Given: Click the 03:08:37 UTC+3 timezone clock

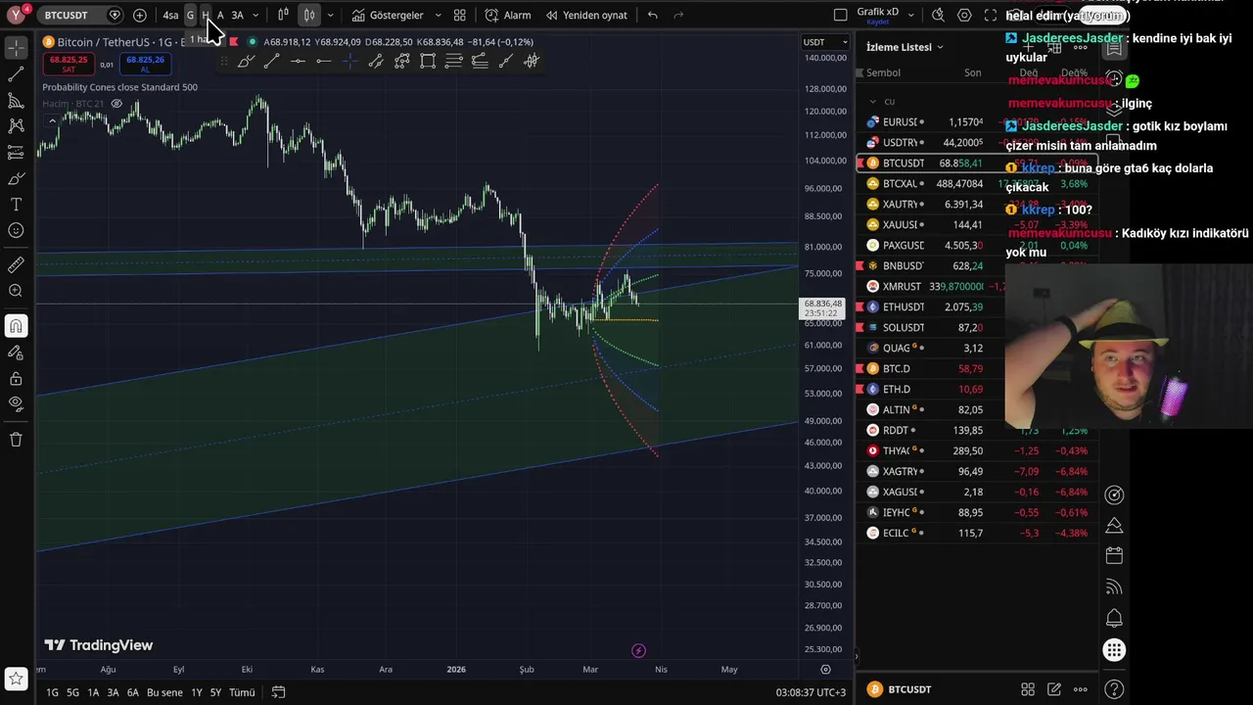Looking at the screenshot, I should (811, 692).
